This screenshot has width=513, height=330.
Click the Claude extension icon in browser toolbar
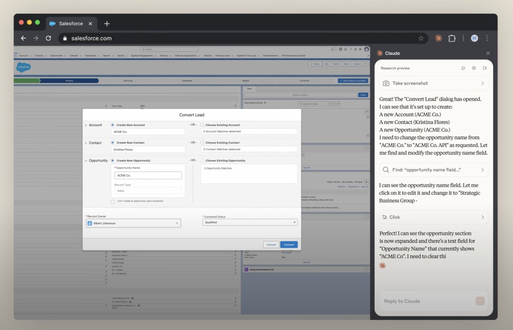click(438, 38)
